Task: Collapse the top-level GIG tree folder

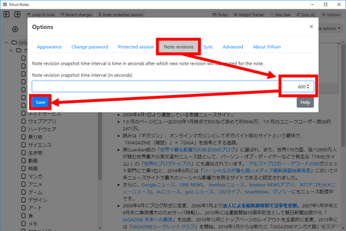Action: point(7,43)
